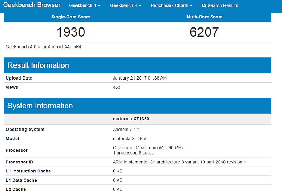Select the bold motorola XT1650 heading
This screenshot has height=195, width=282.
(131, 119)
